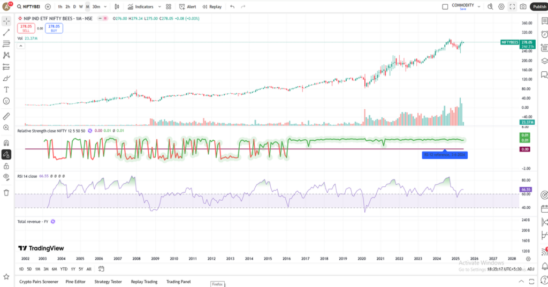
Task: Activate the zoom in tool
Action: [6, 127]
